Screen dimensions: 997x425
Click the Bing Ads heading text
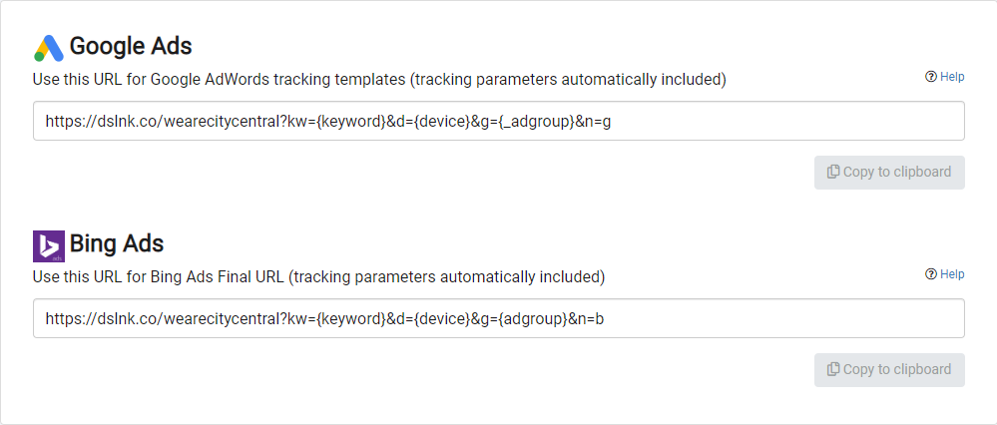[x=117, y=244]
